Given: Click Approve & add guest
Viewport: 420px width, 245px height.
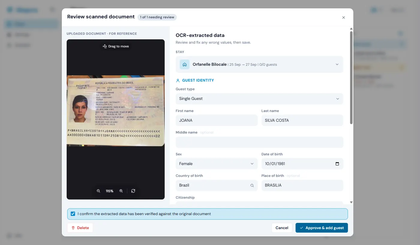Looking at the screenshot, I should tap(322, 228).
